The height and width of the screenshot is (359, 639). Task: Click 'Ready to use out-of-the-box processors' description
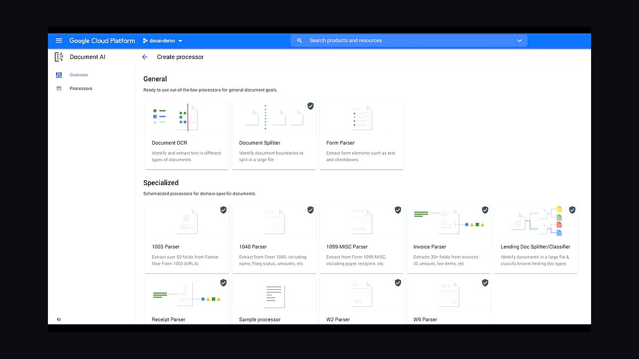pos(210,90)
